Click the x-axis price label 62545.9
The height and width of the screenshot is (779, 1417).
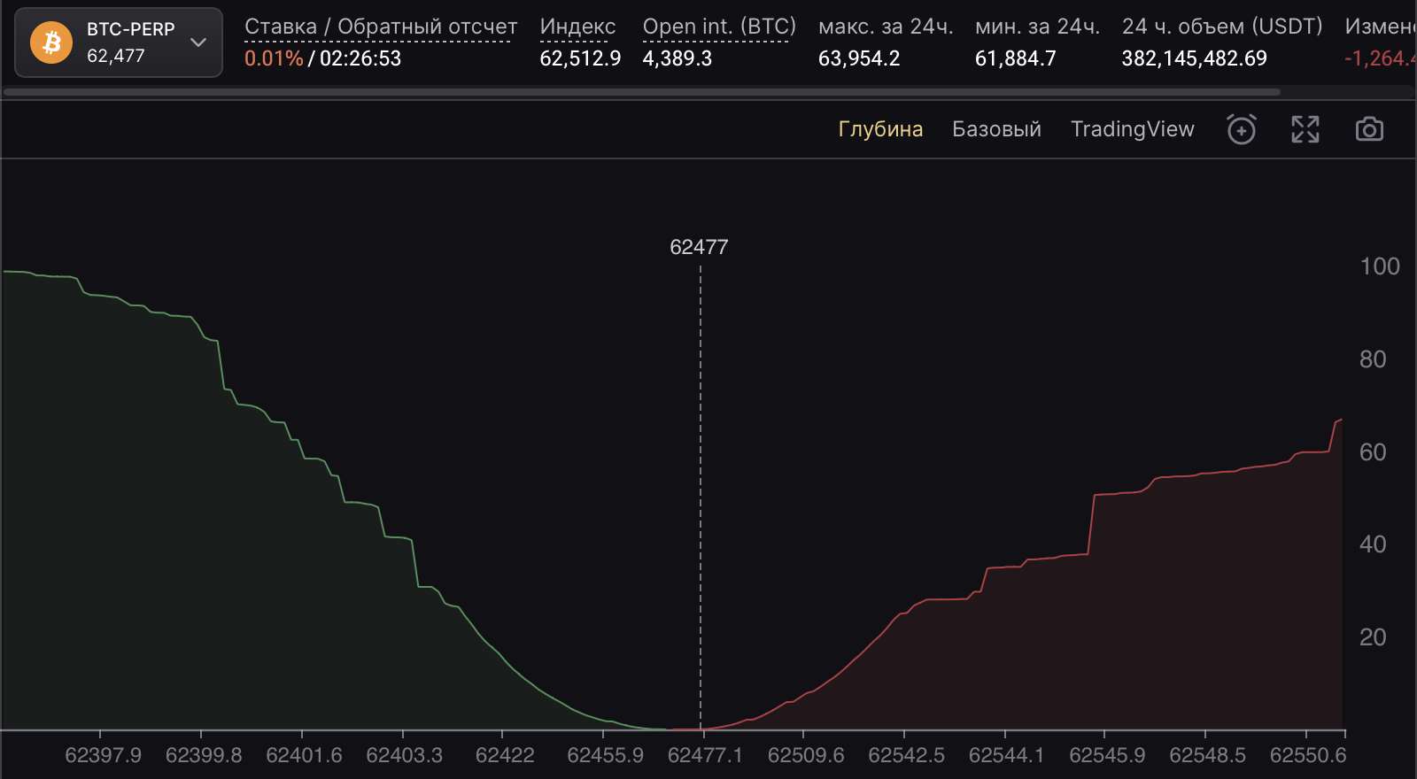pos(1107,755)
